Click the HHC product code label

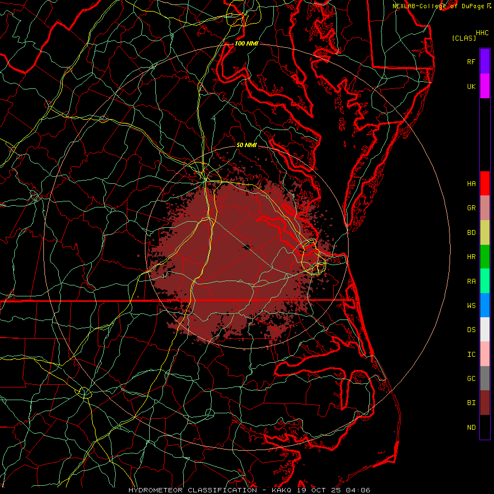[x=482, y=33]
